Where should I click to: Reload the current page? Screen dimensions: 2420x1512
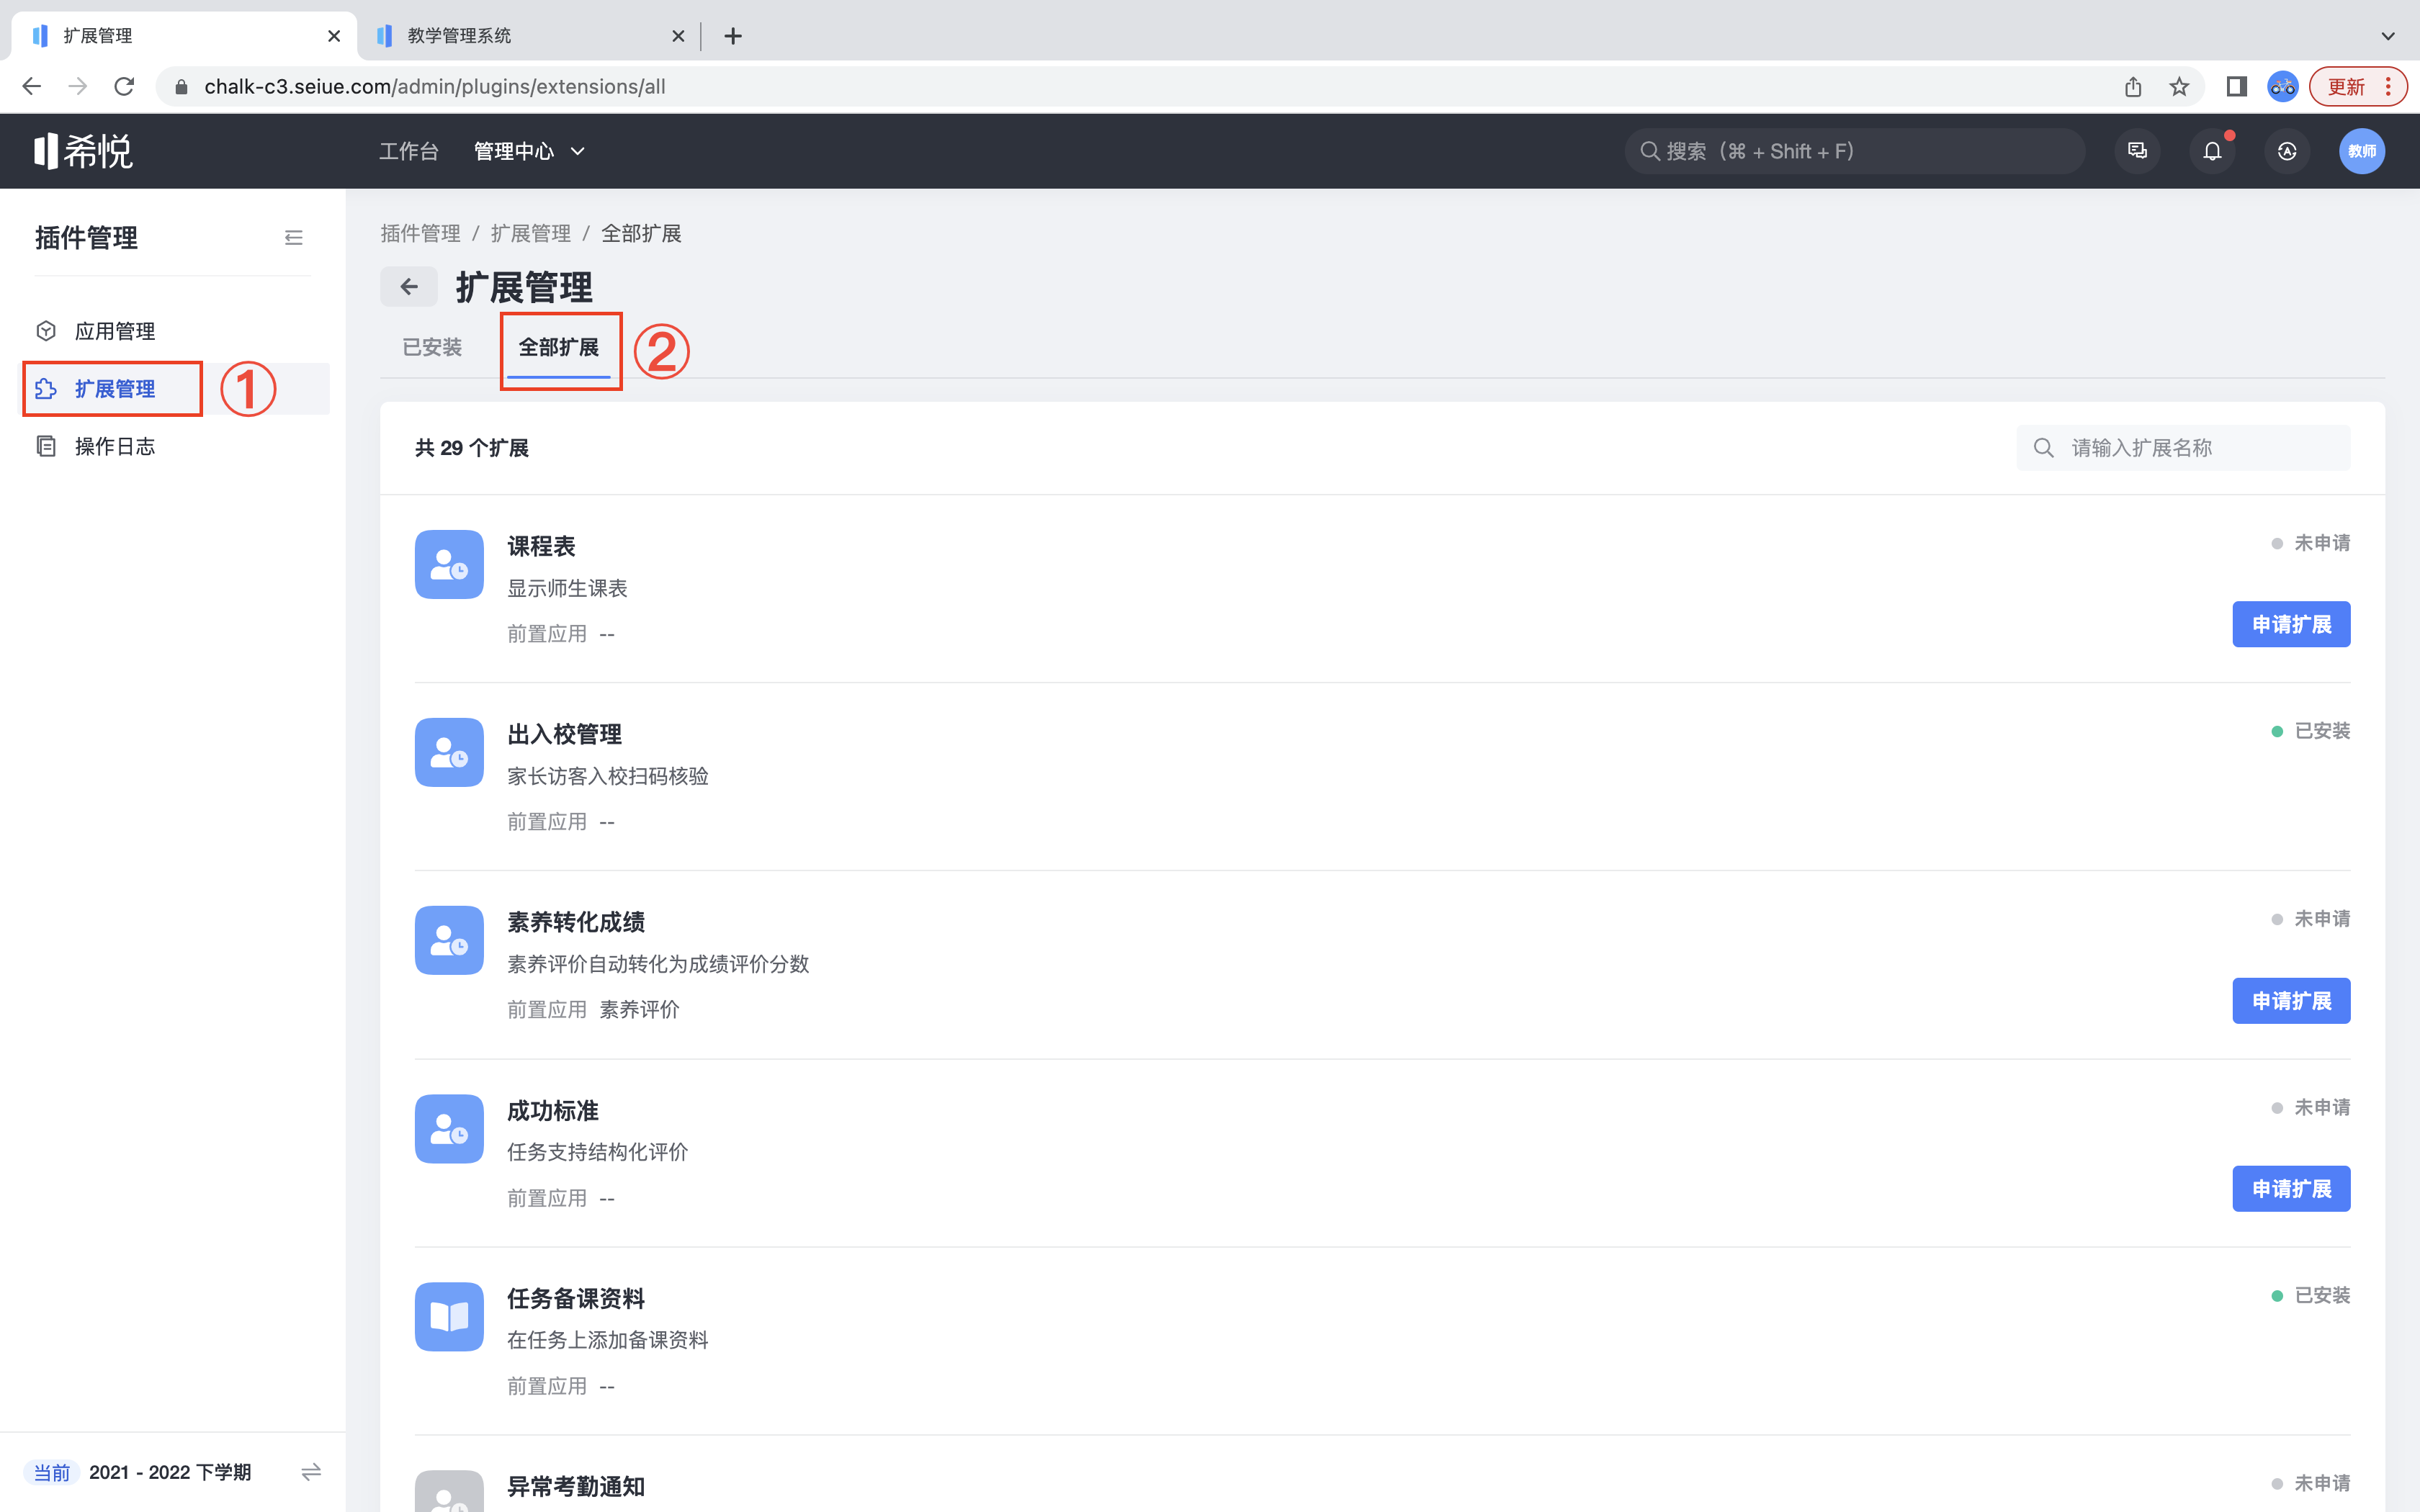pyautogui.click(x=124, y=87)
